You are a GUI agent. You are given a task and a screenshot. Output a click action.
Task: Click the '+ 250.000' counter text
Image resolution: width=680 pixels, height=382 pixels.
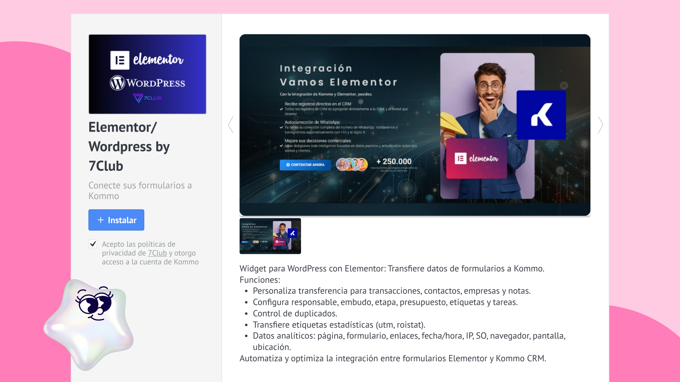pos(394,162)
